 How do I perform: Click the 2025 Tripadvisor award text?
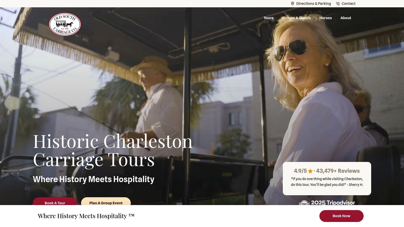tap(333, 203)
